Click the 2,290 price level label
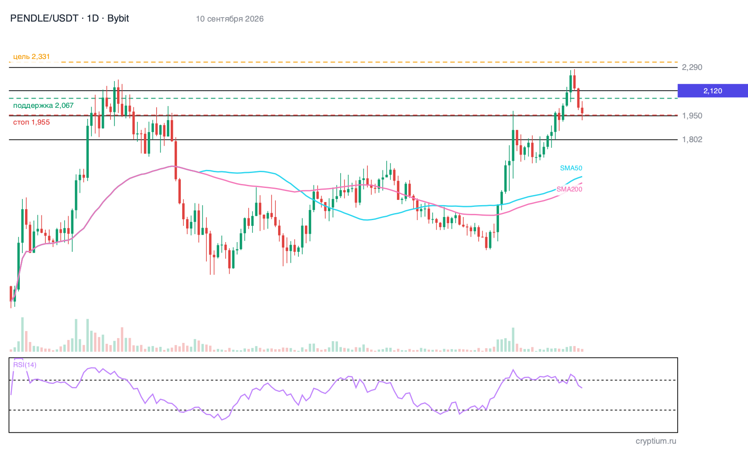The width and height of the screenshot is (748, 449). [x=692, y=67]
